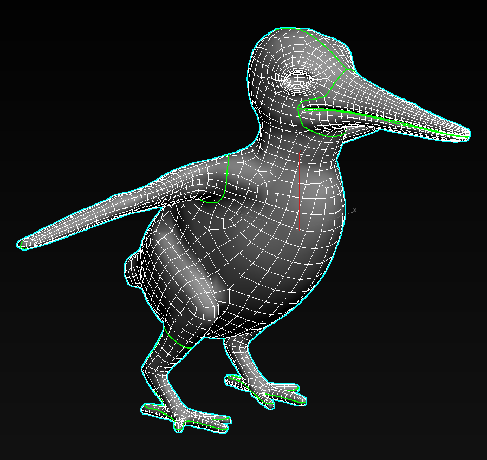Image resolution: width=487 pixels, height=460 pixels.
Task: Click the bird's eye center
Action: coord(296,79)
